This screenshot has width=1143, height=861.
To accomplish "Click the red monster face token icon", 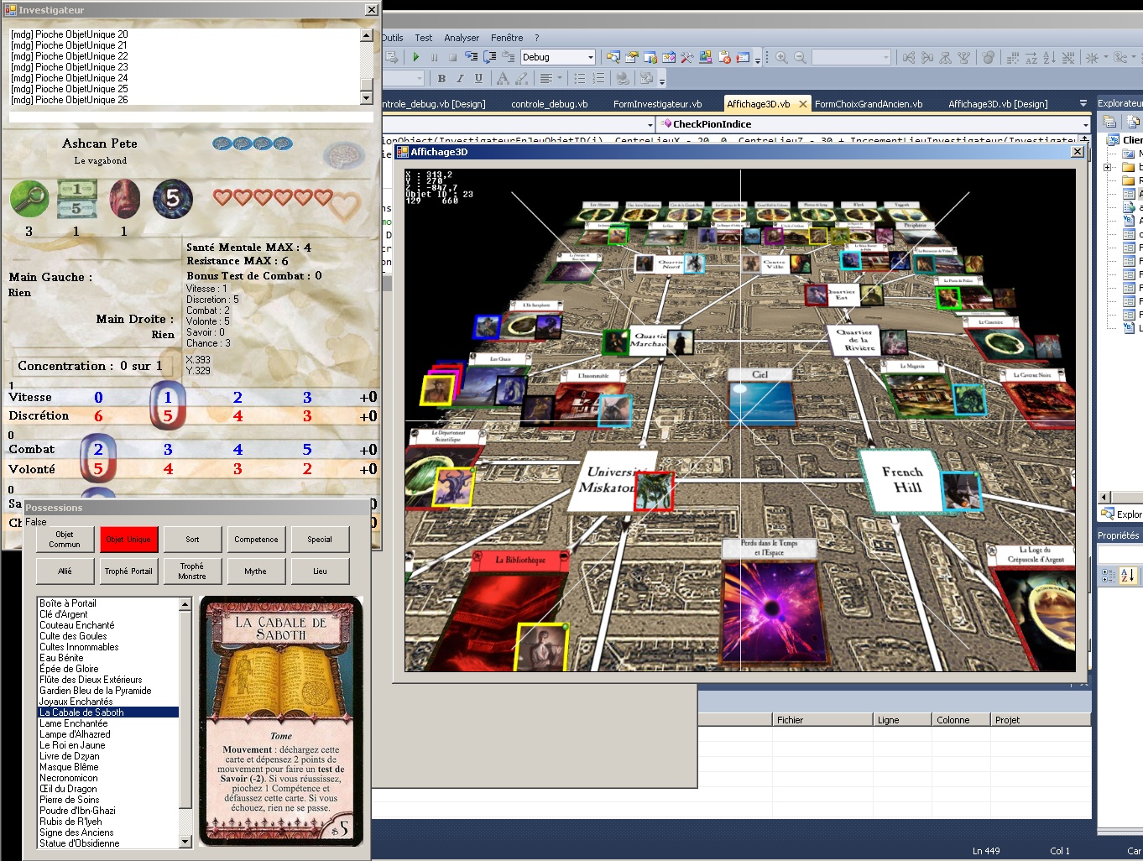I will pos(124,199).
